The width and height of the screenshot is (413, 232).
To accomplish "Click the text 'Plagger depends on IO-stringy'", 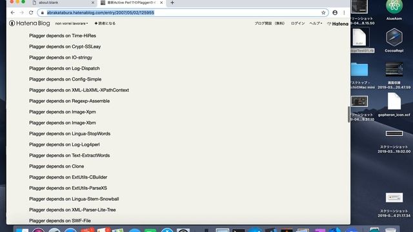I will pyautogui.click(x=61, y=57).
